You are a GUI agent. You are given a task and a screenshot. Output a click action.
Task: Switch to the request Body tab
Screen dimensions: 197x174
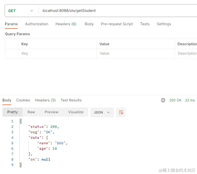89,24
